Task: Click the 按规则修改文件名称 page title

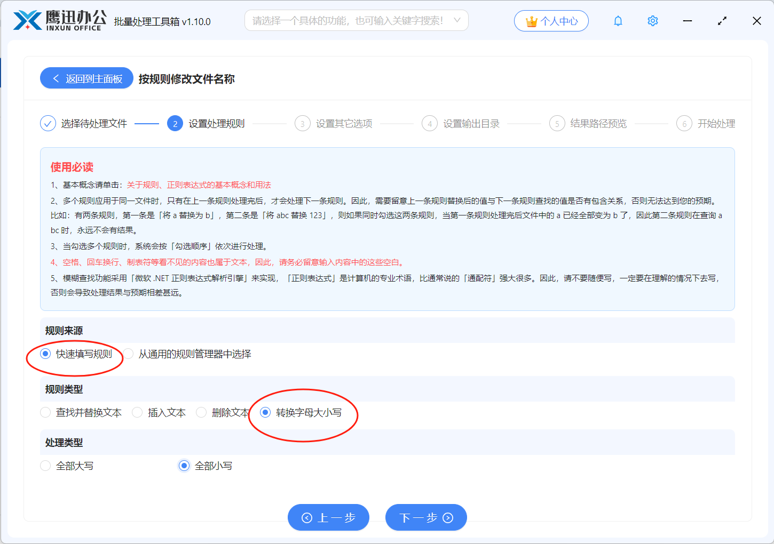Action: click(x=187, y=79)
